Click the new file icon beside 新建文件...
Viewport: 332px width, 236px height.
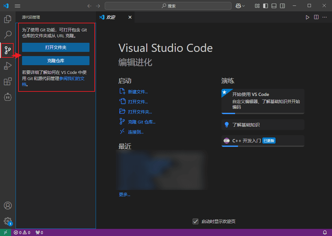point(122,91)
